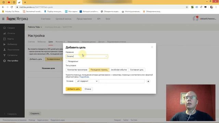The width and height of the screenshot is (219, 123).
Task: Open Блог in the top navigation
Action: coord(108,19)
